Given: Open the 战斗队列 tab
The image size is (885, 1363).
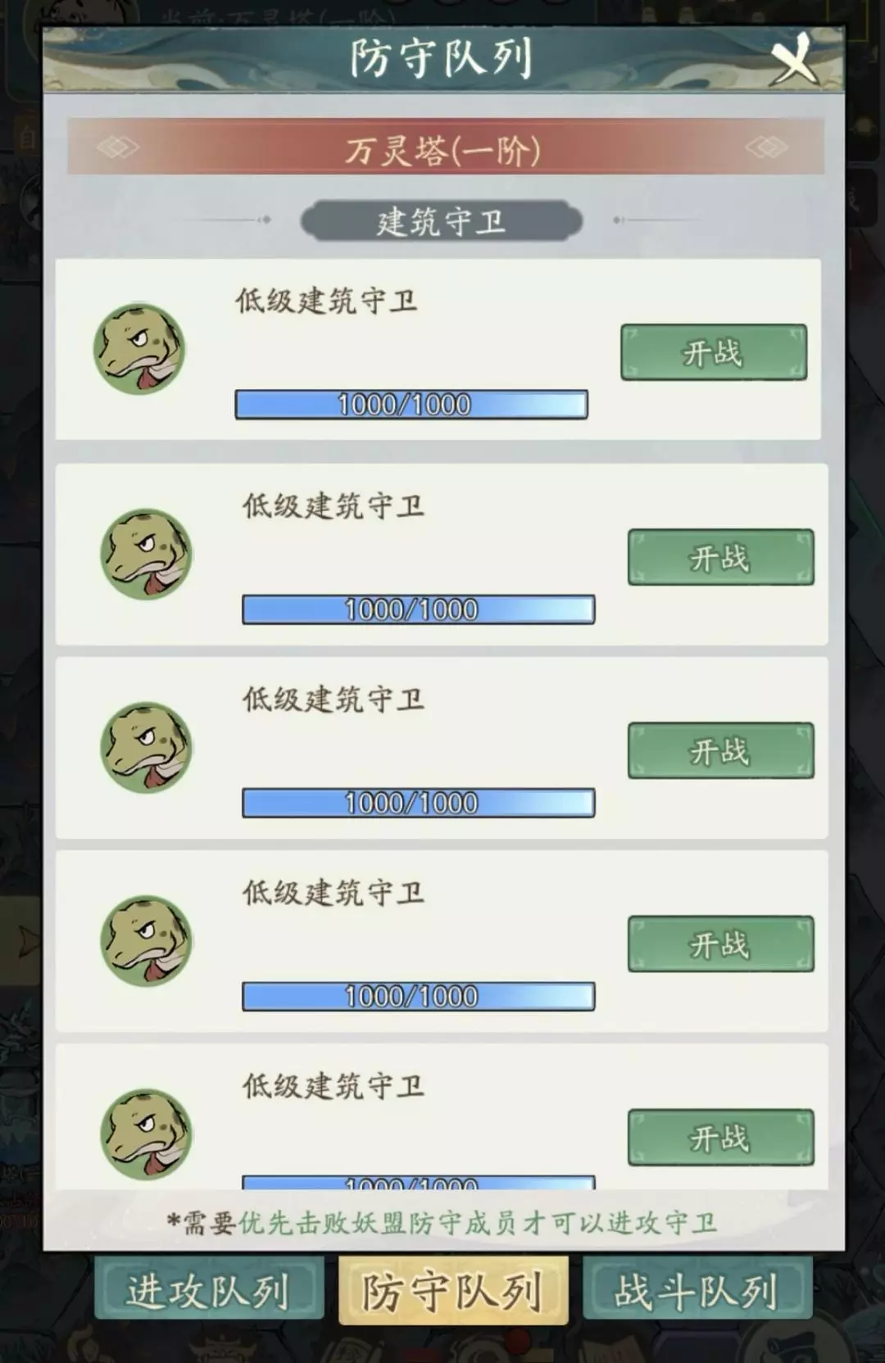Looking at the screenshot, I should pyautogui.click(x=697, y=1291).
